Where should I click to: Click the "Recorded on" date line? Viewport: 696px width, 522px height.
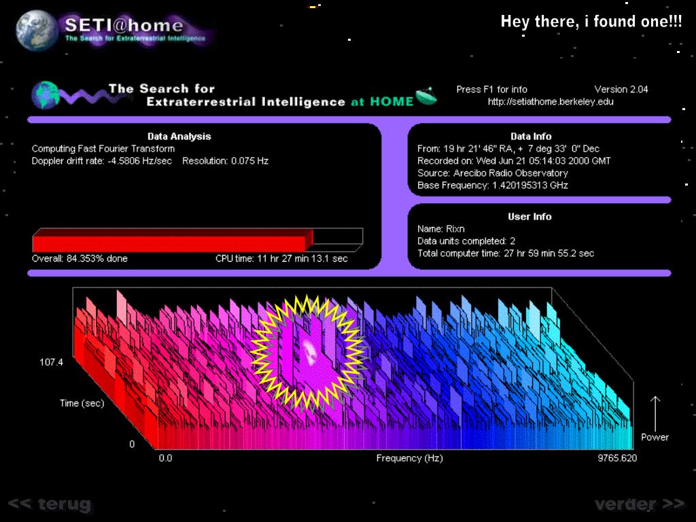pyautogui.click(x=514, y=160)
